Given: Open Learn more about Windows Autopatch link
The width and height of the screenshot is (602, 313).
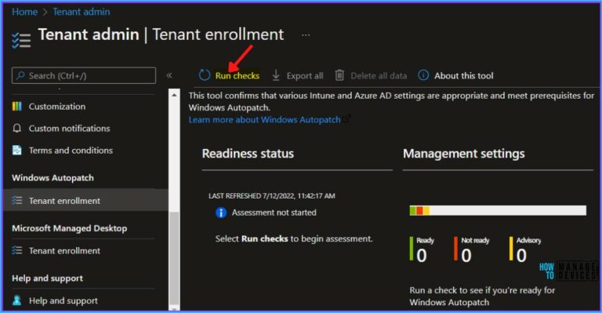Looking at the screenshot, I should 264,120.
